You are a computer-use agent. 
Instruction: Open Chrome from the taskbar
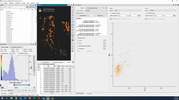pos(16,98)
